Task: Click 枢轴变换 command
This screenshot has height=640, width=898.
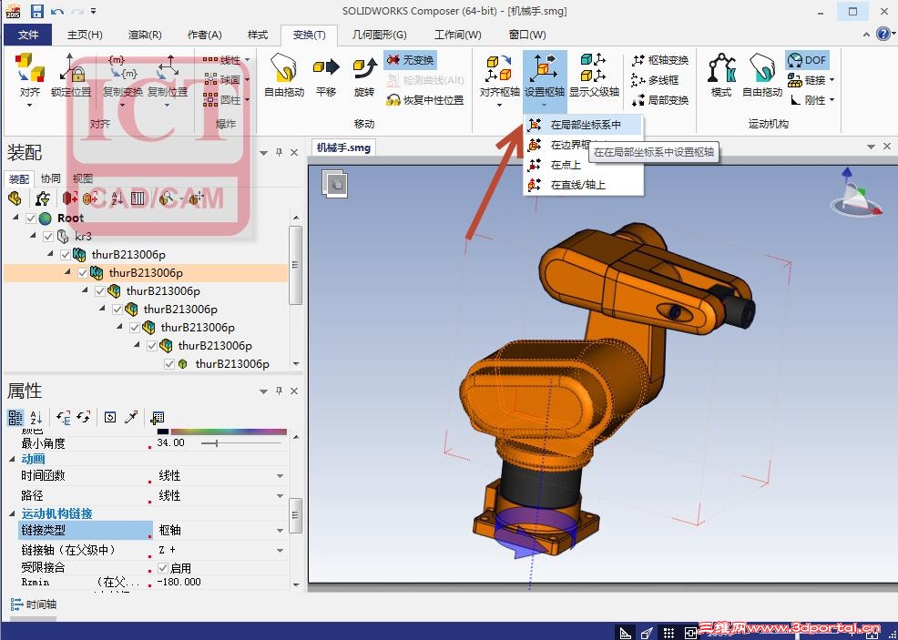Action: click(659, 60)
